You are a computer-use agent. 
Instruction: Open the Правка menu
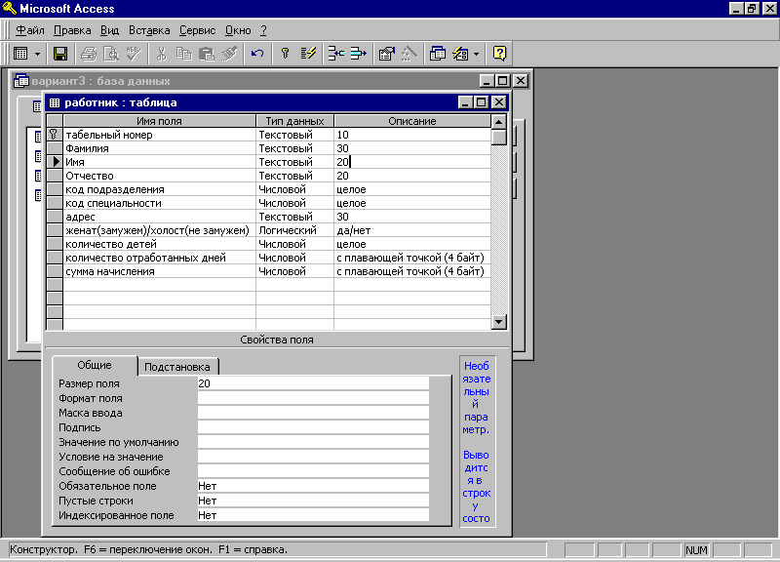tap(72, 30)
